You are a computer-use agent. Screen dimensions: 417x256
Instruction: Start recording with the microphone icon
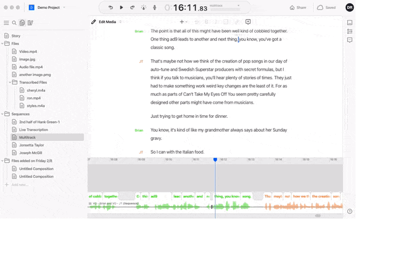[154, 7]
